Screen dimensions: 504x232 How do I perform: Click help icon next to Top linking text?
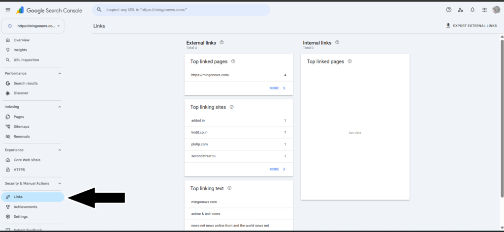229,188
